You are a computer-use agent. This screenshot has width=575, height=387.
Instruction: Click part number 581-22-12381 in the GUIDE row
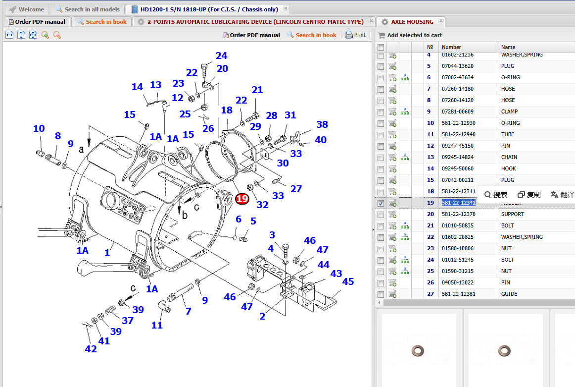[x=458, y=294]
